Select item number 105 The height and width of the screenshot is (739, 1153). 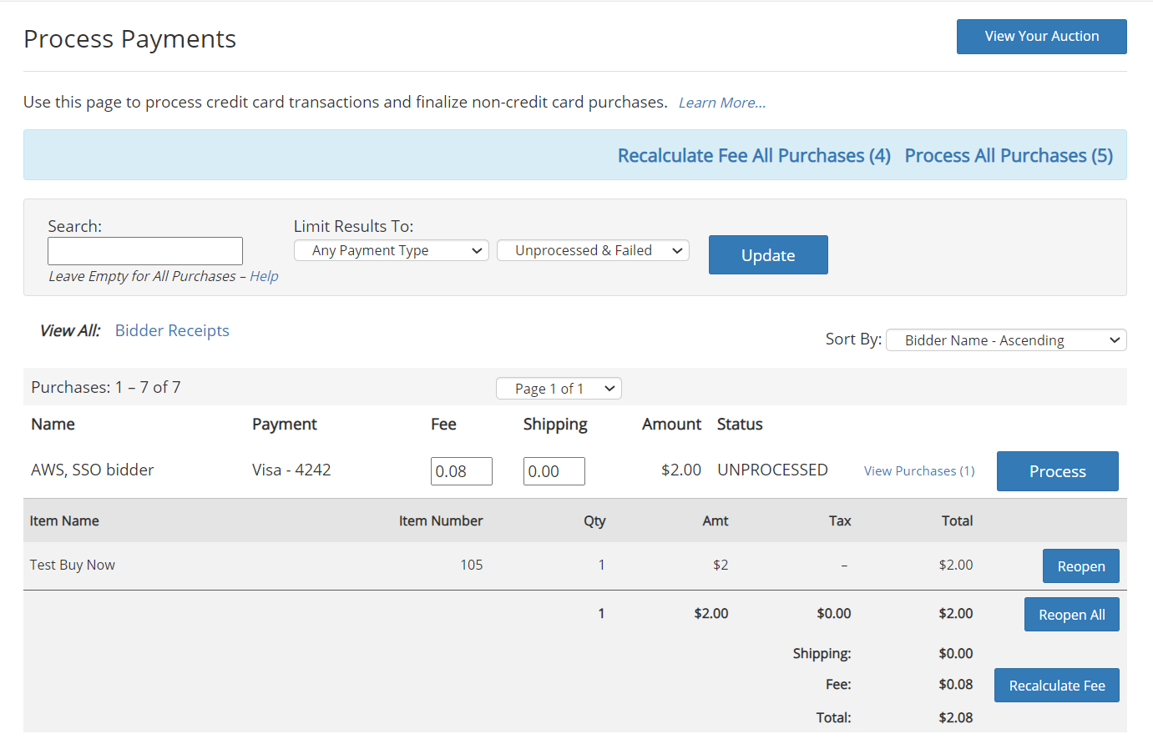[472, 565]
